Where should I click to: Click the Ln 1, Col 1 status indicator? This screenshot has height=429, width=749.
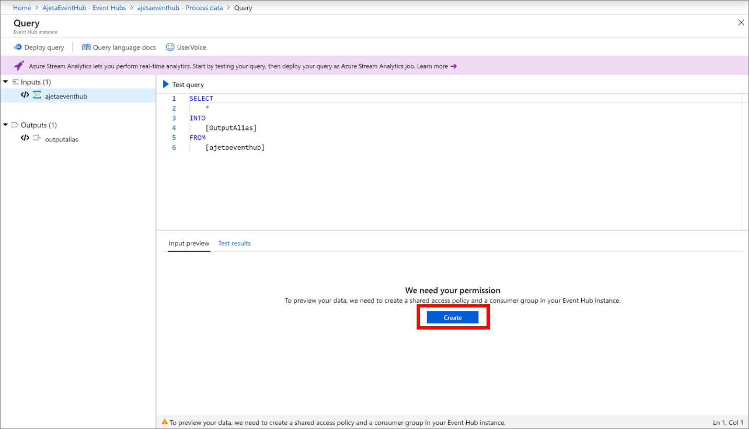[728, 422]
